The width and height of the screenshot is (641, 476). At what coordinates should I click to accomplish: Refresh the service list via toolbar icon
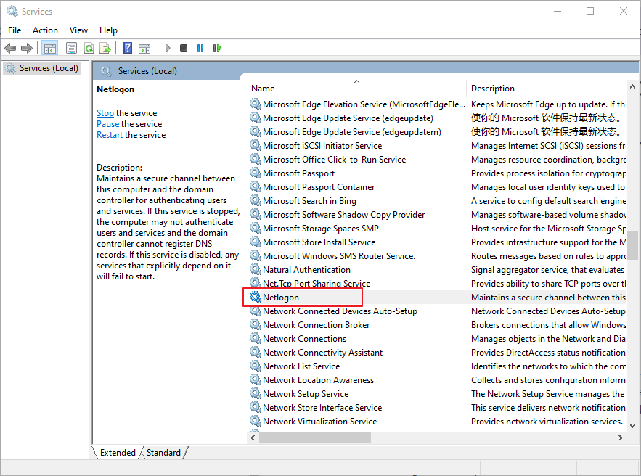pyautogui.click(x=89, y=47)
